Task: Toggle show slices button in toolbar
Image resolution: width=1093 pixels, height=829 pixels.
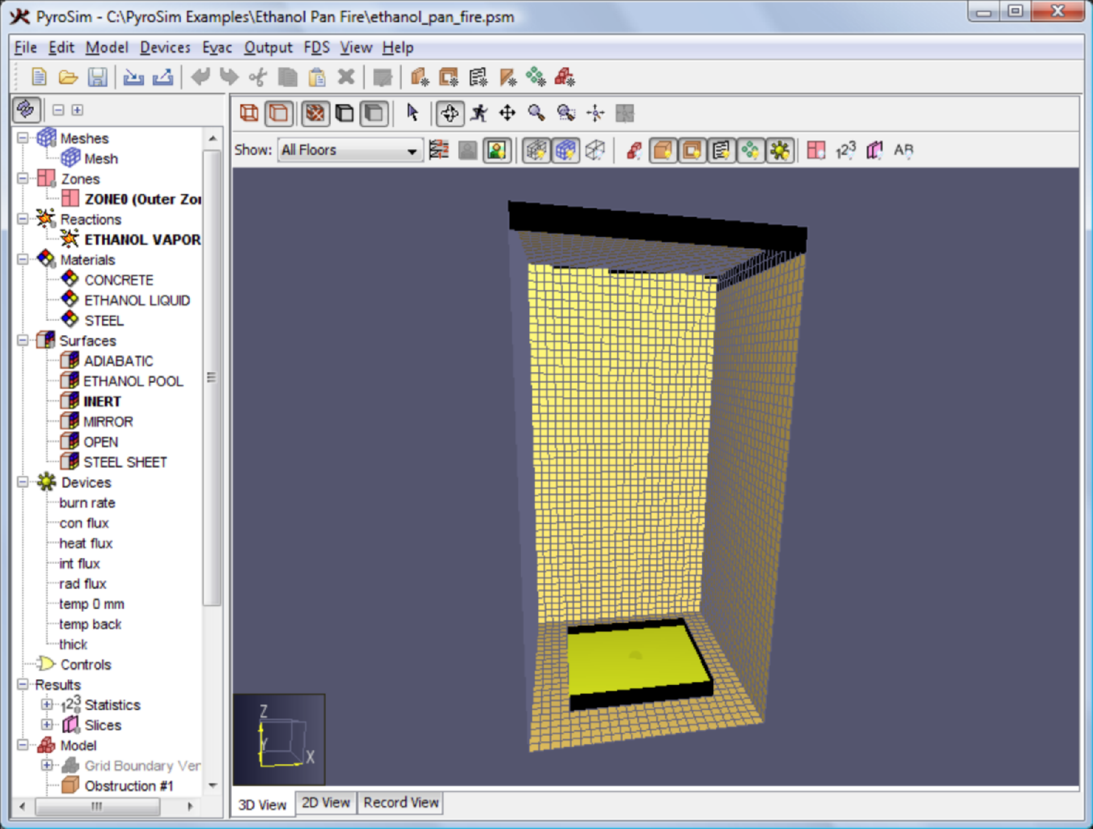Action: [x=874, y=151]
